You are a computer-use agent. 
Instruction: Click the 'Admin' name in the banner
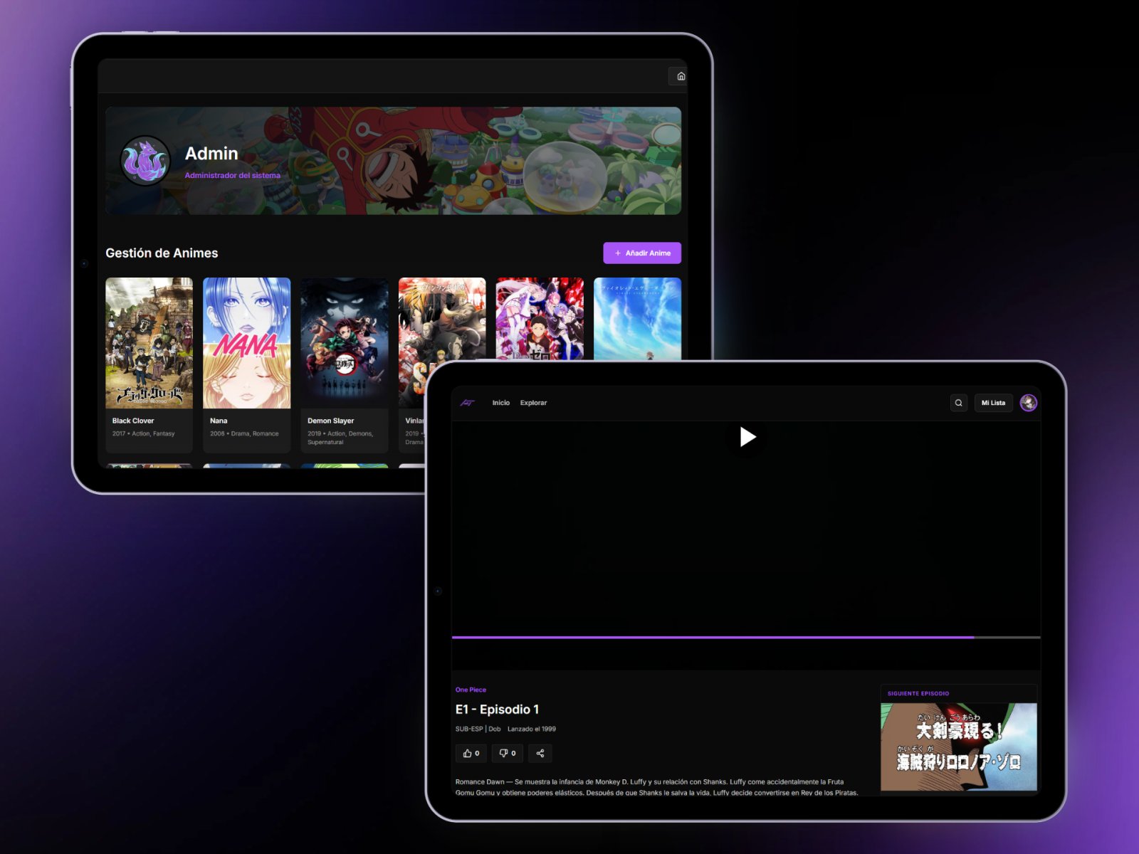pyautogui.click(x=211, y=154)
